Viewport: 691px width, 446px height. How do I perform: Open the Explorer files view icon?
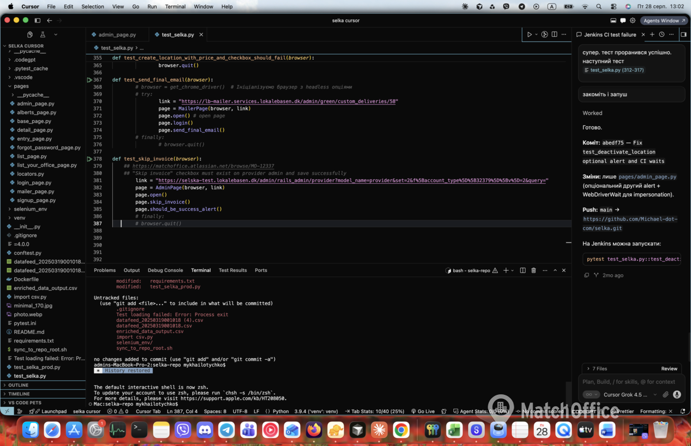pyautogui.click(x=30, y=34)
